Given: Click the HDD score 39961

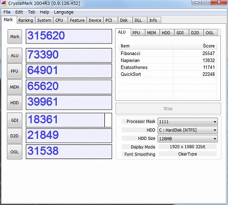Looking at the screenshot, I should (69, 102).
